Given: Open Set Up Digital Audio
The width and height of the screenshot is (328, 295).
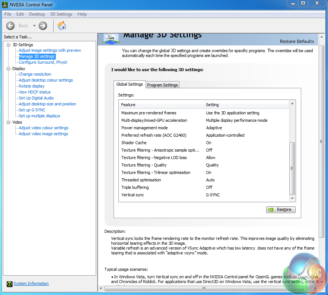Looking at the screenshot, I should (36, 98).
